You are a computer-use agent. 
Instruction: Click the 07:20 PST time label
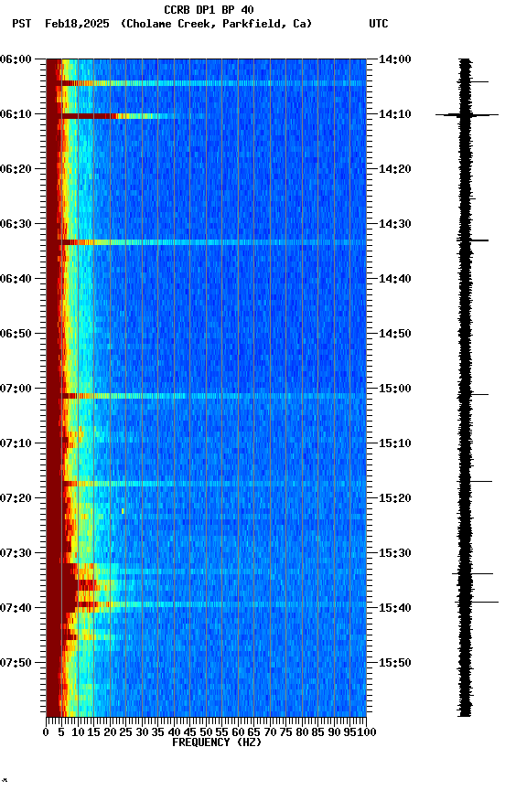click(x=16, y=498)
